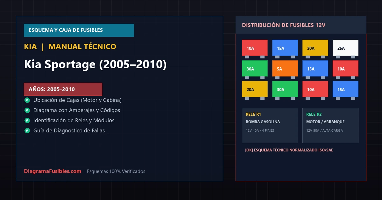Click the KIA | MANUAL TÉCNICO heading

coord(70,47)
